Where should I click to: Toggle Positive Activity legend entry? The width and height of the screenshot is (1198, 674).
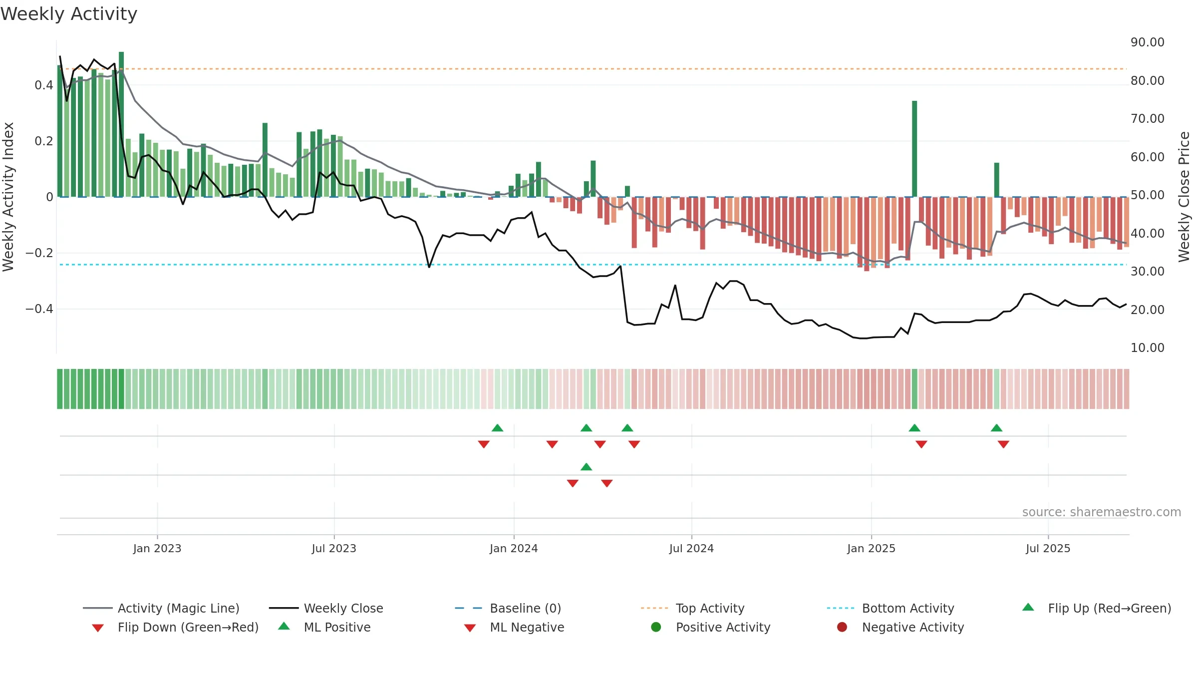(x=711, y=627)
